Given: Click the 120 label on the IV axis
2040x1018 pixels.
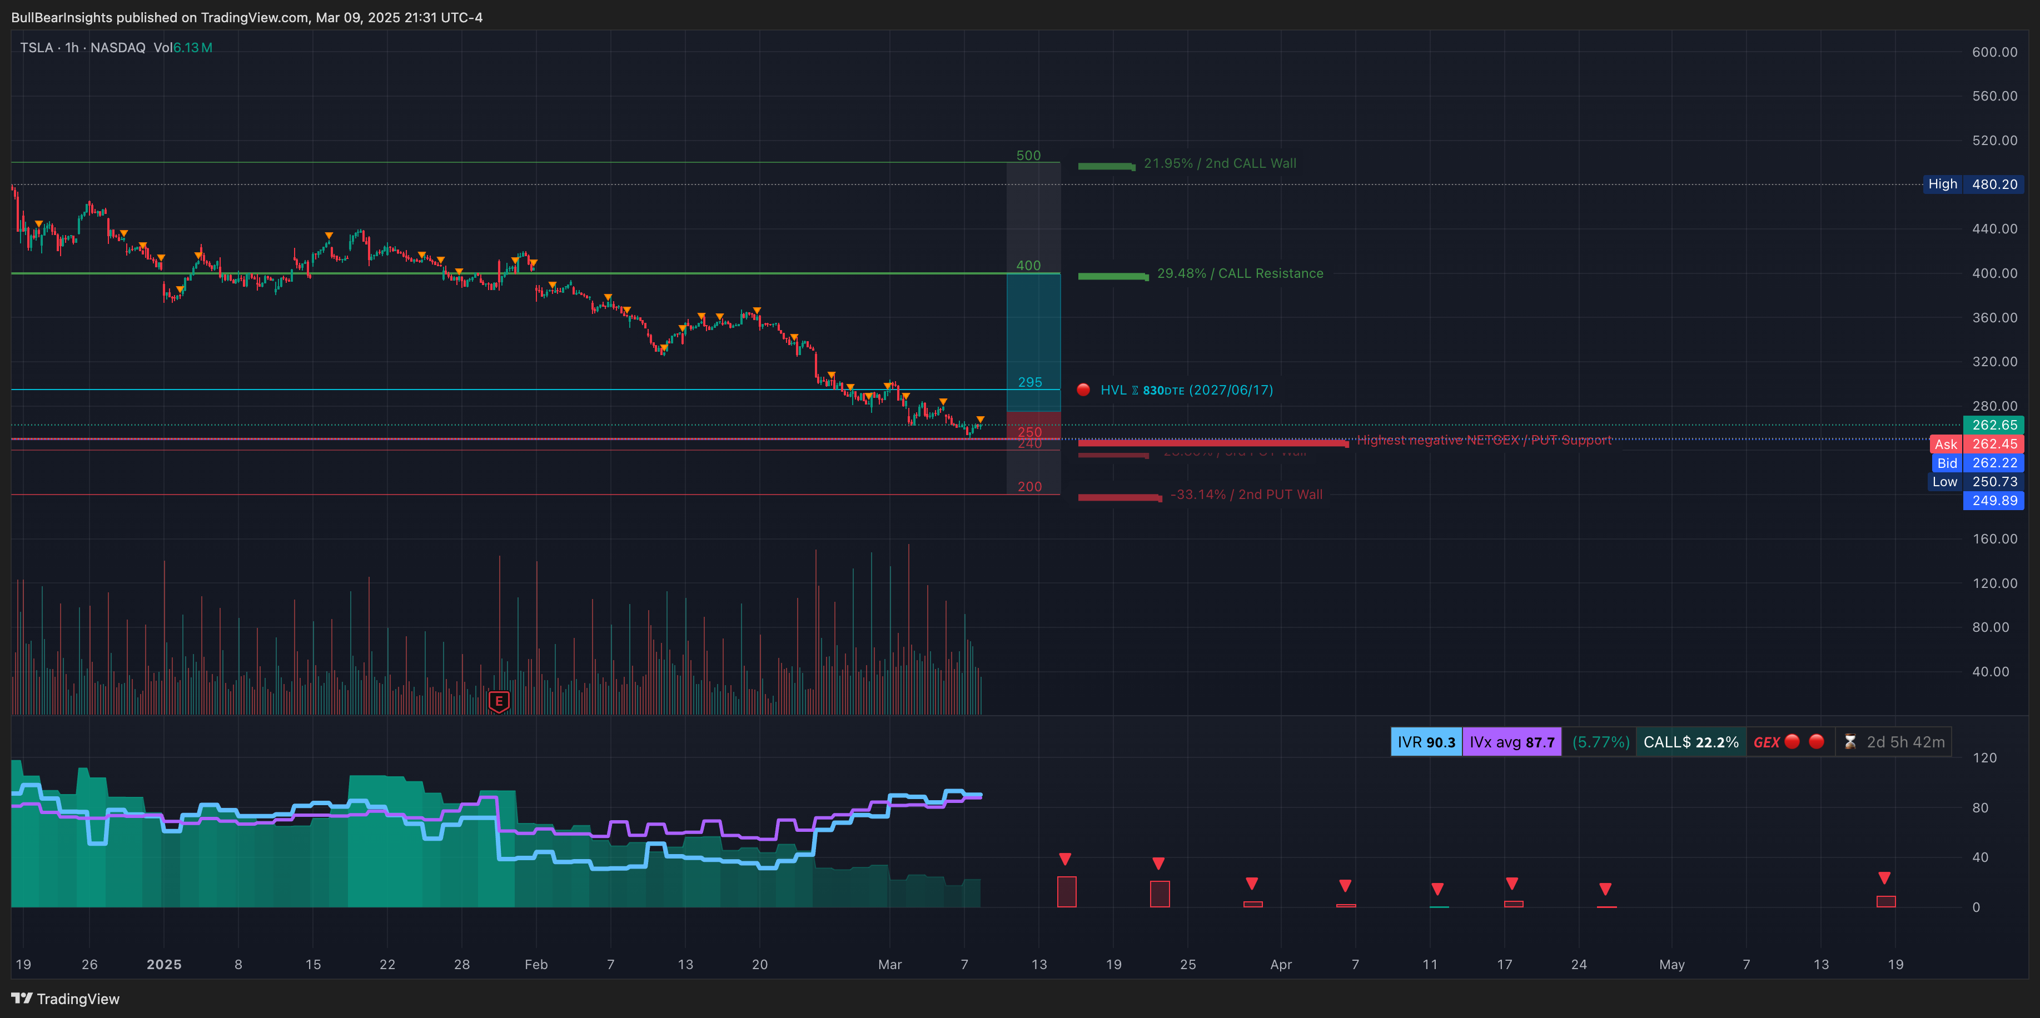Looking at the screenshot, I should click(1984, 757).
